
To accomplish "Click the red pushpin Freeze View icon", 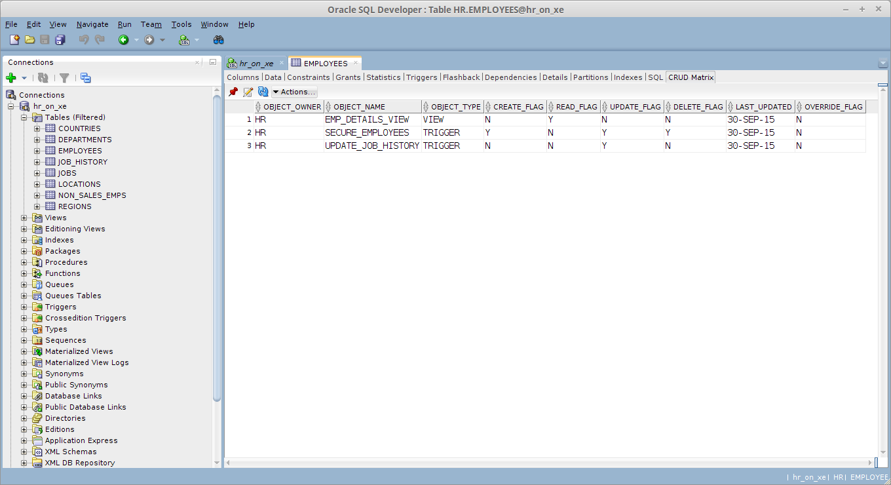I will pos(233,92).
